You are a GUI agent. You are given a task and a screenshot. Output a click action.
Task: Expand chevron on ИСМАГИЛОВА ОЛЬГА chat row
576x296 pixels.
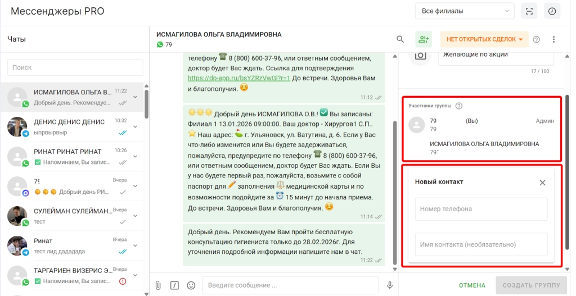point(135,97)
